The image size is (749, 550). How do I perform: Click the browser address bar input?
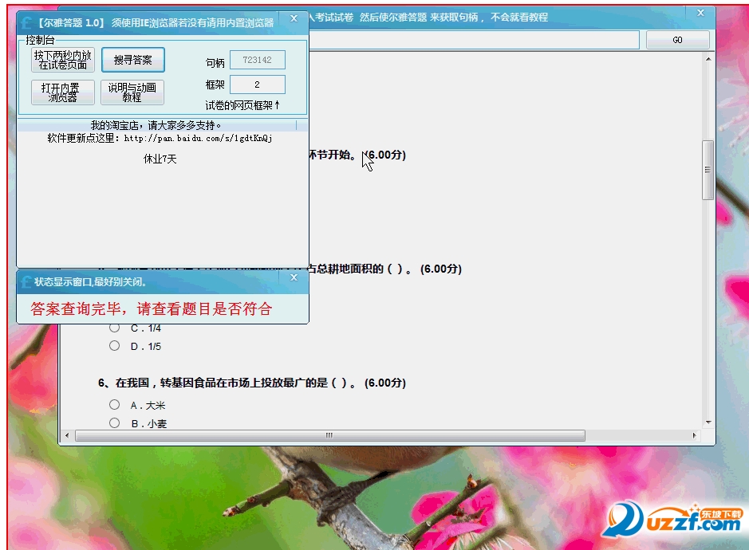click(x=474, y=40)
